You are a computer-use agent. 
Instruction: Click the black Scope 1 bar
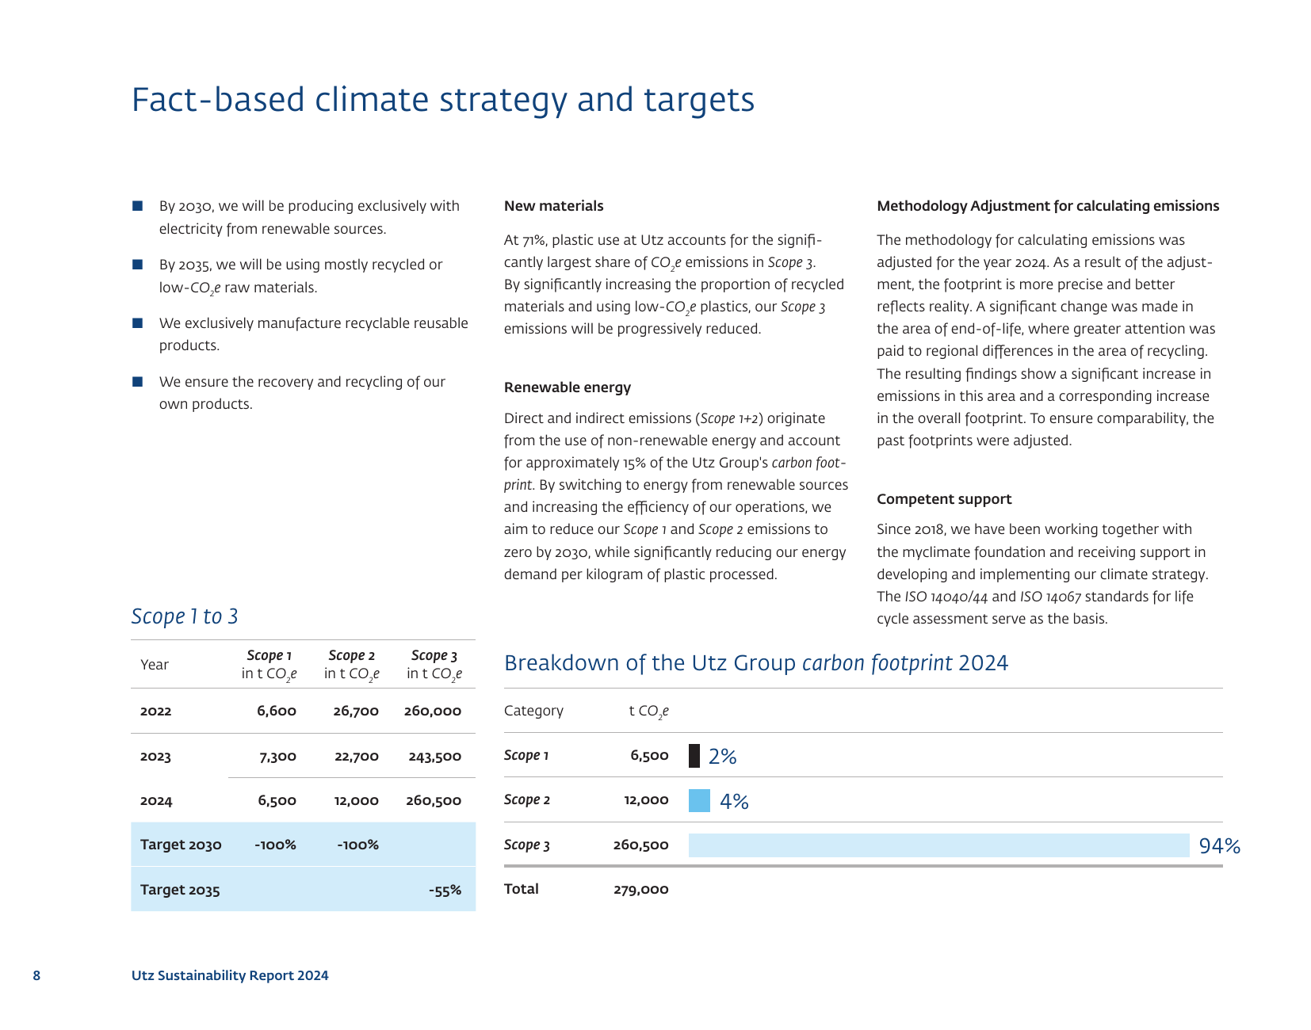tap(694, 756)
